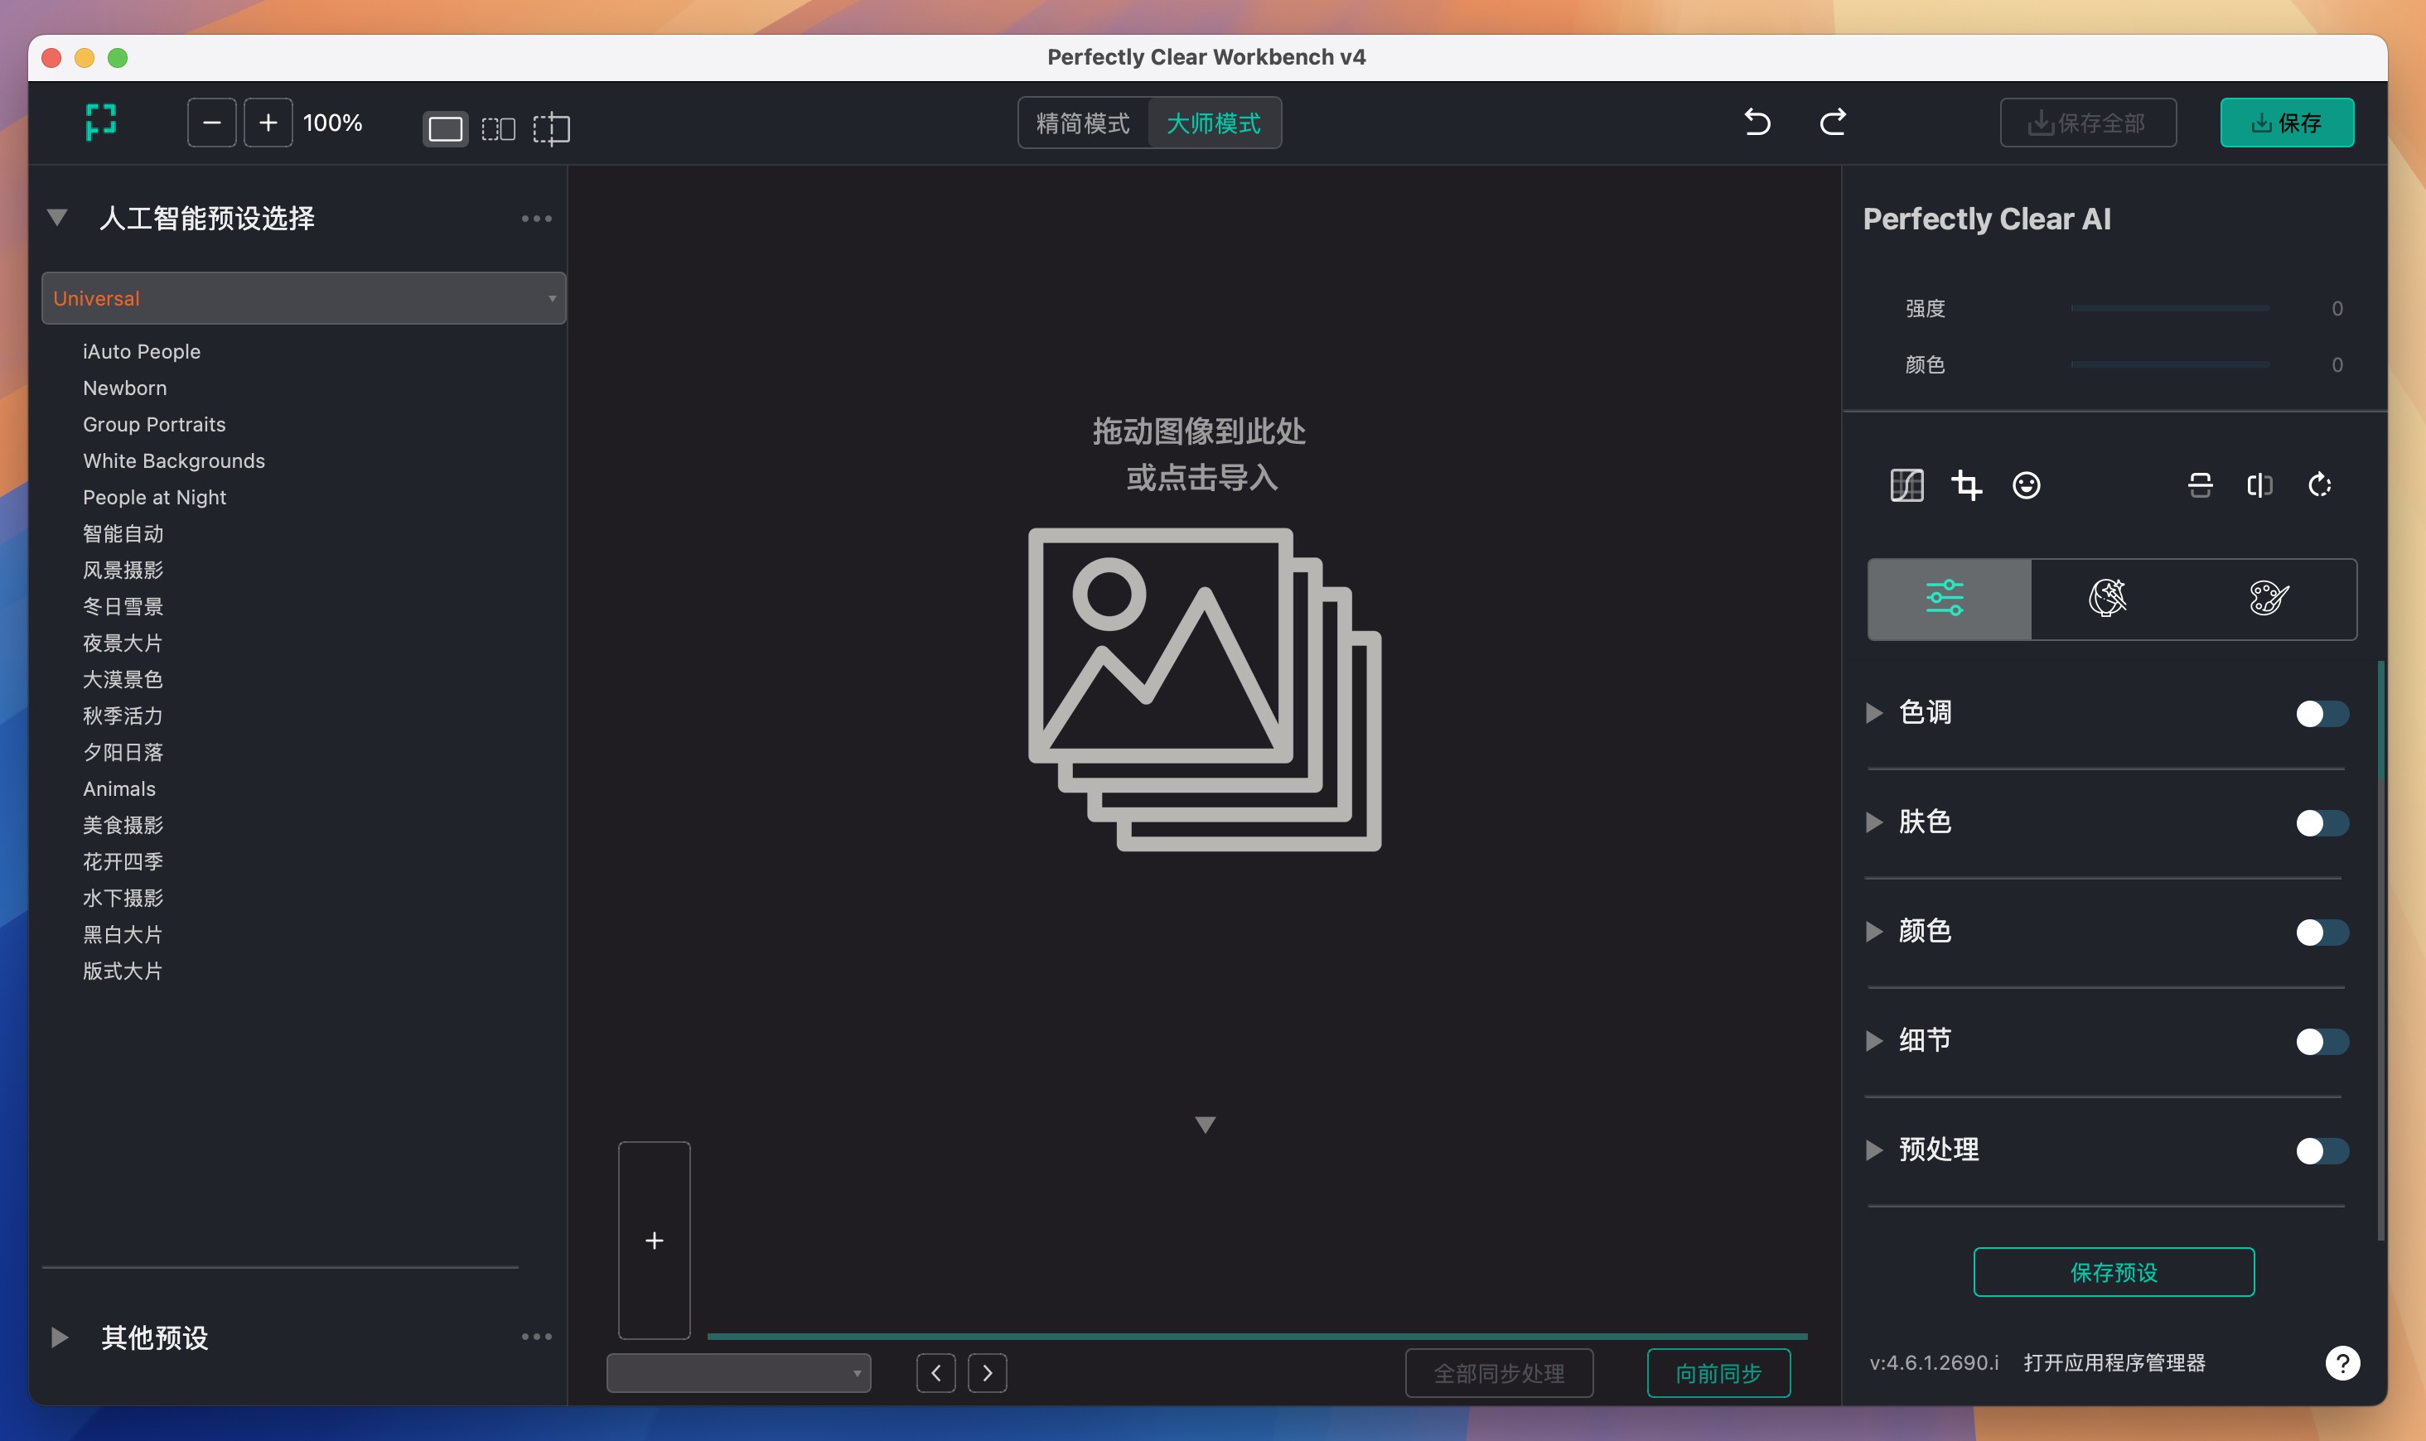This screenshot has width=2426, height=1441.
Task: Toggle the 细节 (detail) adjustment on
Action: [x=2323, y=1041]
